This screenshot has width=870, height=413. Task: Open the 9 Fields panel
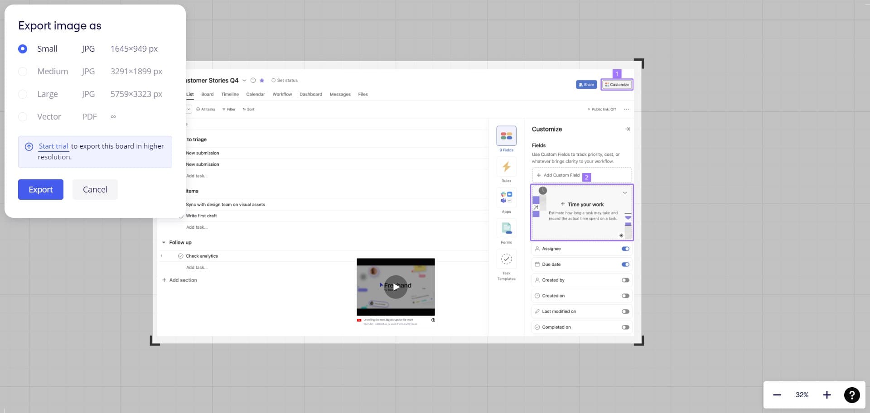tap(506, 136)
